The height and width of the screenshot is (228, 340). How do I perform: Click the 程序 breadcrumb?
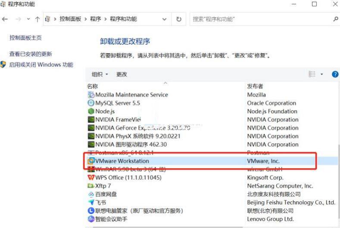96,19
